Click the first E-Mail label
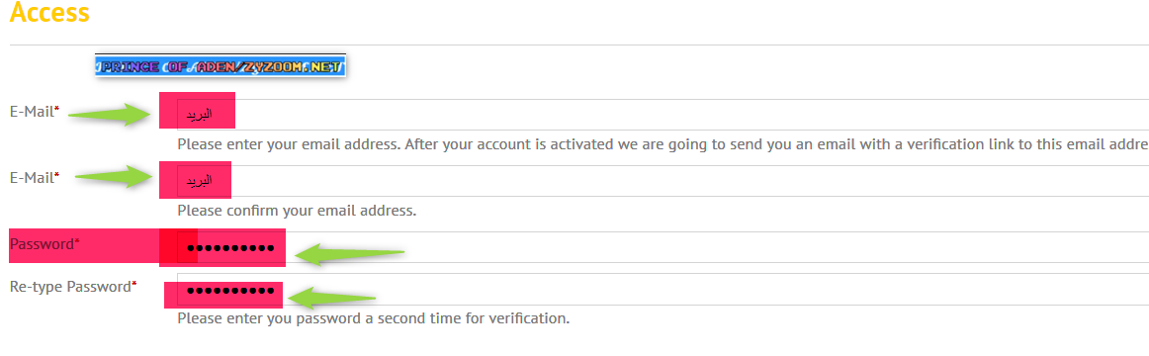1149x356 pixels. click(x=35, y=112)
